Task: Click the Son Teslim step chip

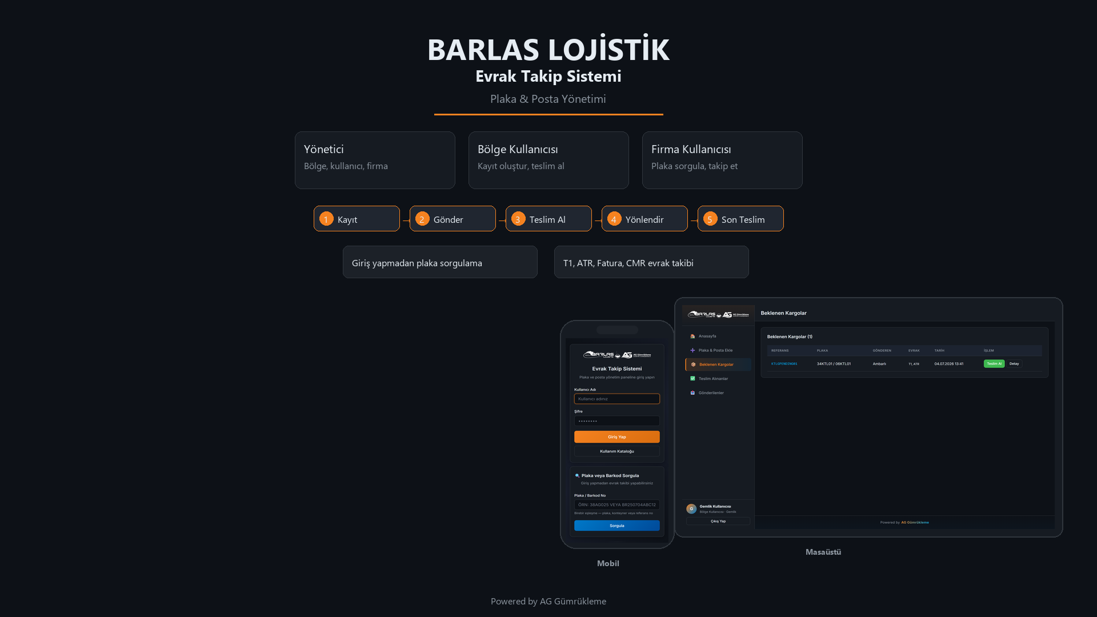Action: 740,219
